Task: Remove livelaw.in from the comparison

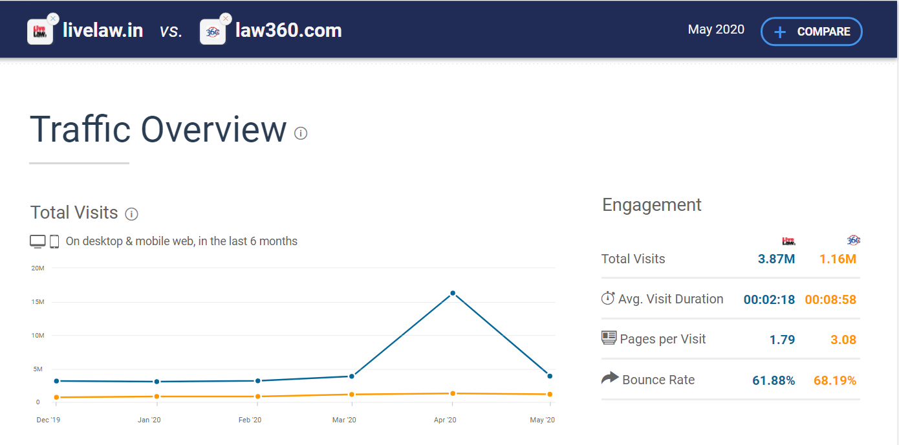Action: 53,19
